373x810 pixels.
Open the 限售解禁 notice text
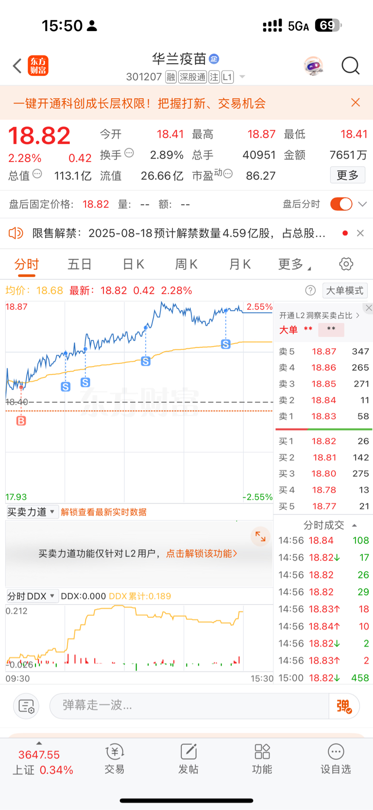pos(179,234)
